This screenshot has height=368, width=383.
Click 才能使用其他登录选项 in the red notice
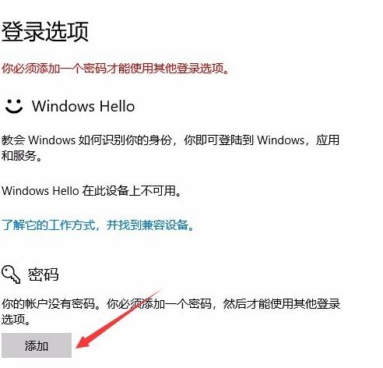[170, 69]
